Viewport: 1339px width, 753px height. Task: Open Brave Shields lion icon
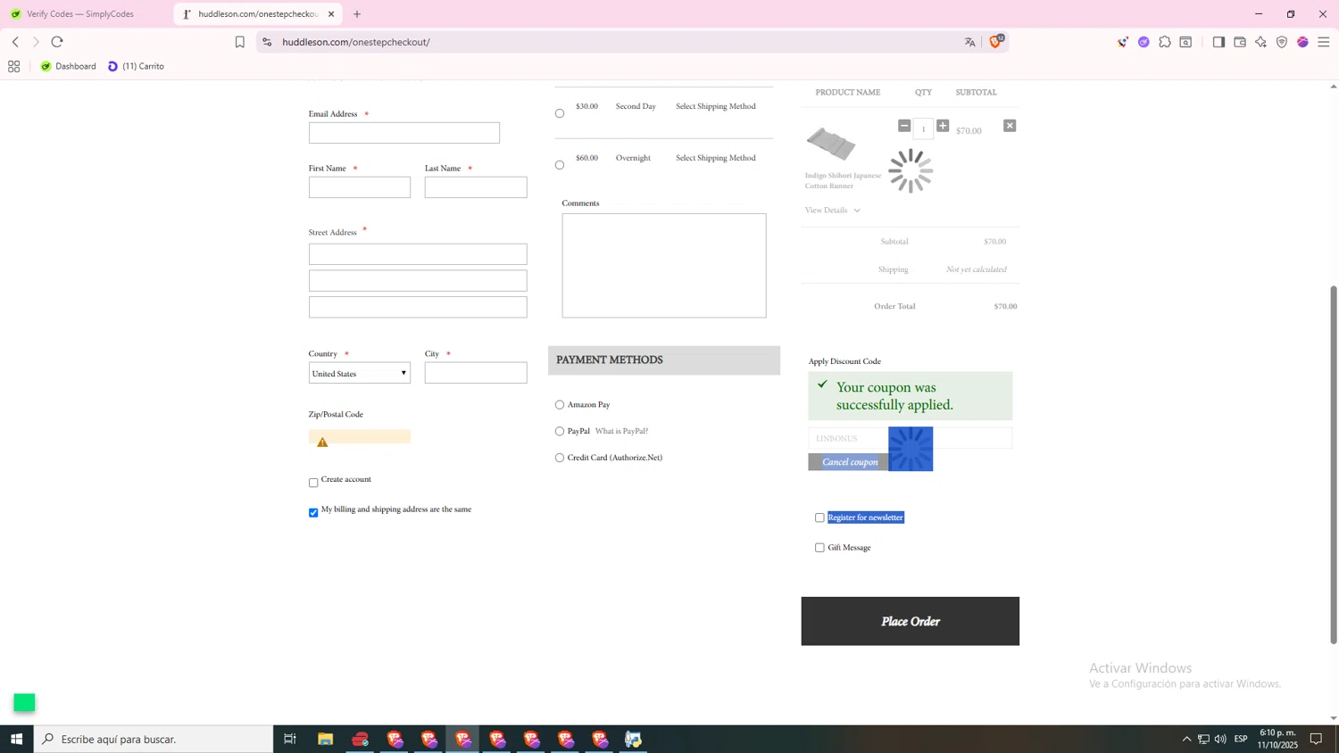point(996,42)
